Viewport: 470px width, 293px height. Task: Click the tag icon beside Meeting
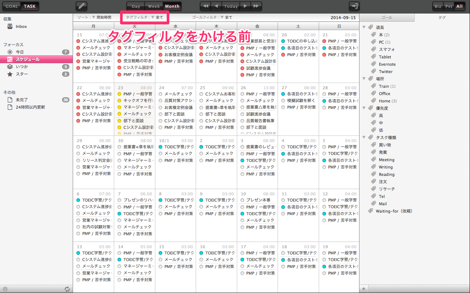[374, 160]
